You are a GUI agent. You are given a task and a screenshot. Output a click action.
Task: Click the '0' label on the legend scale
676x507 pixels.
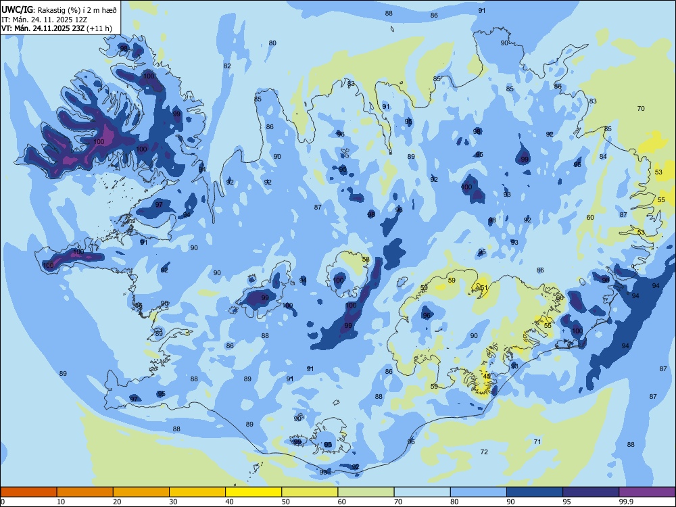[2, 502]
